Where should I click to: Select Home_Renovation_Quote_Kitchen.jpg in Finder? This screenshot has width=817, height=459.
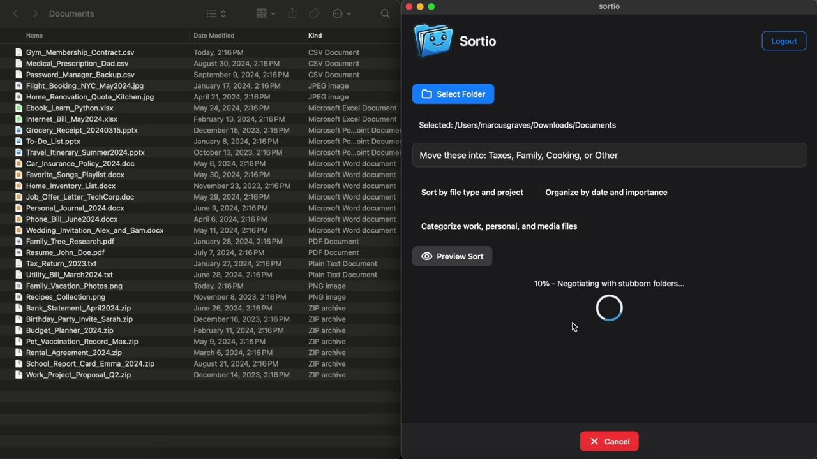click(x=90, y=97)
